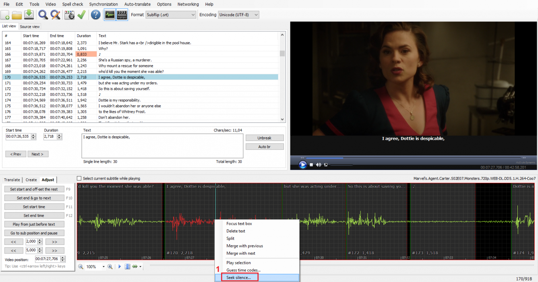The height and width of the screenshot is (282, 538).
Task: Open the Replace tool with pencil magnifier
Action: 55,15
